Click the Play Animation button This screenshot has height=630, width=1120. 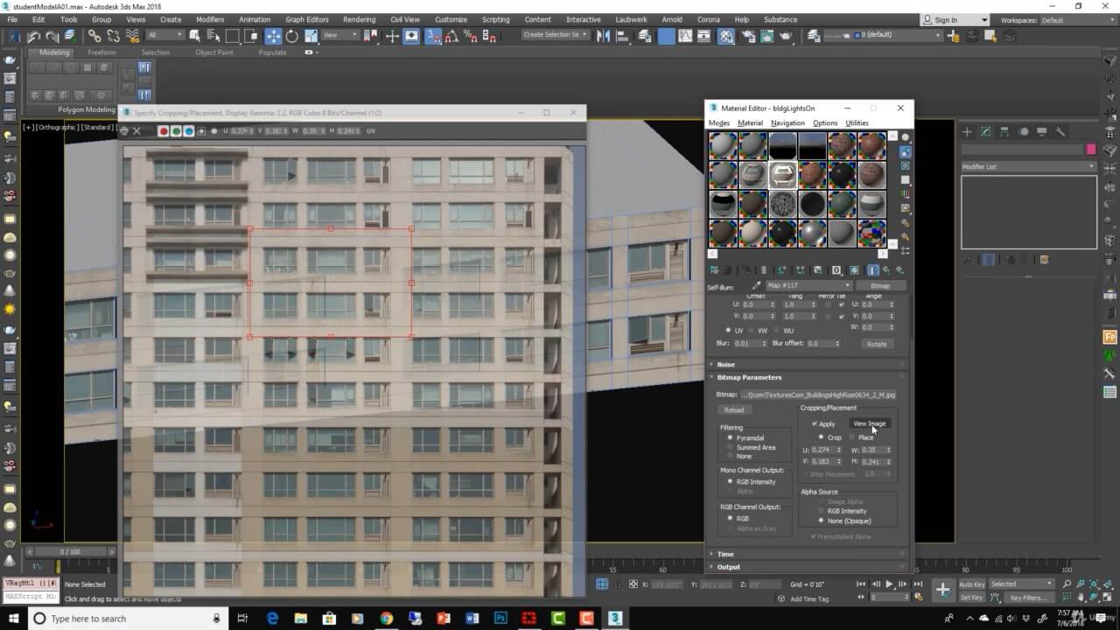(x=889, y=584)
